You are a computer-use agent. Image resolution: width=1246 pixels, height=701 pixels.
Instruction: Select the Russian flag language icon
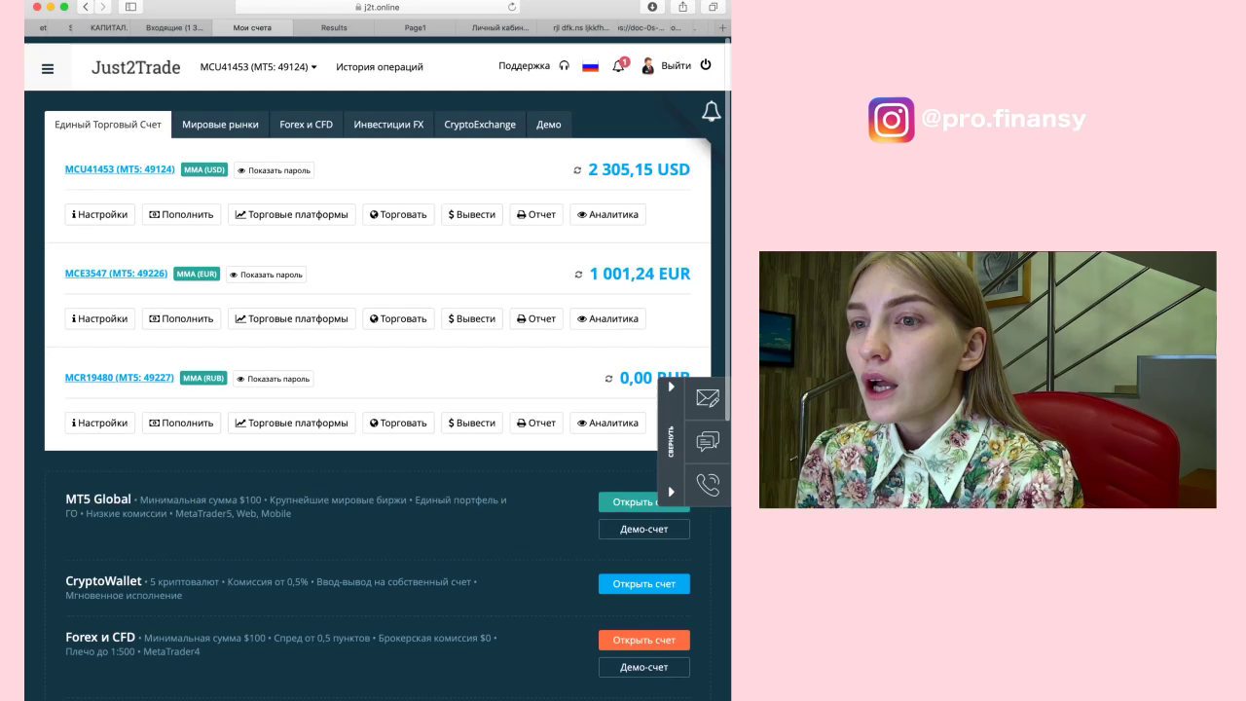tap(590, 67)
